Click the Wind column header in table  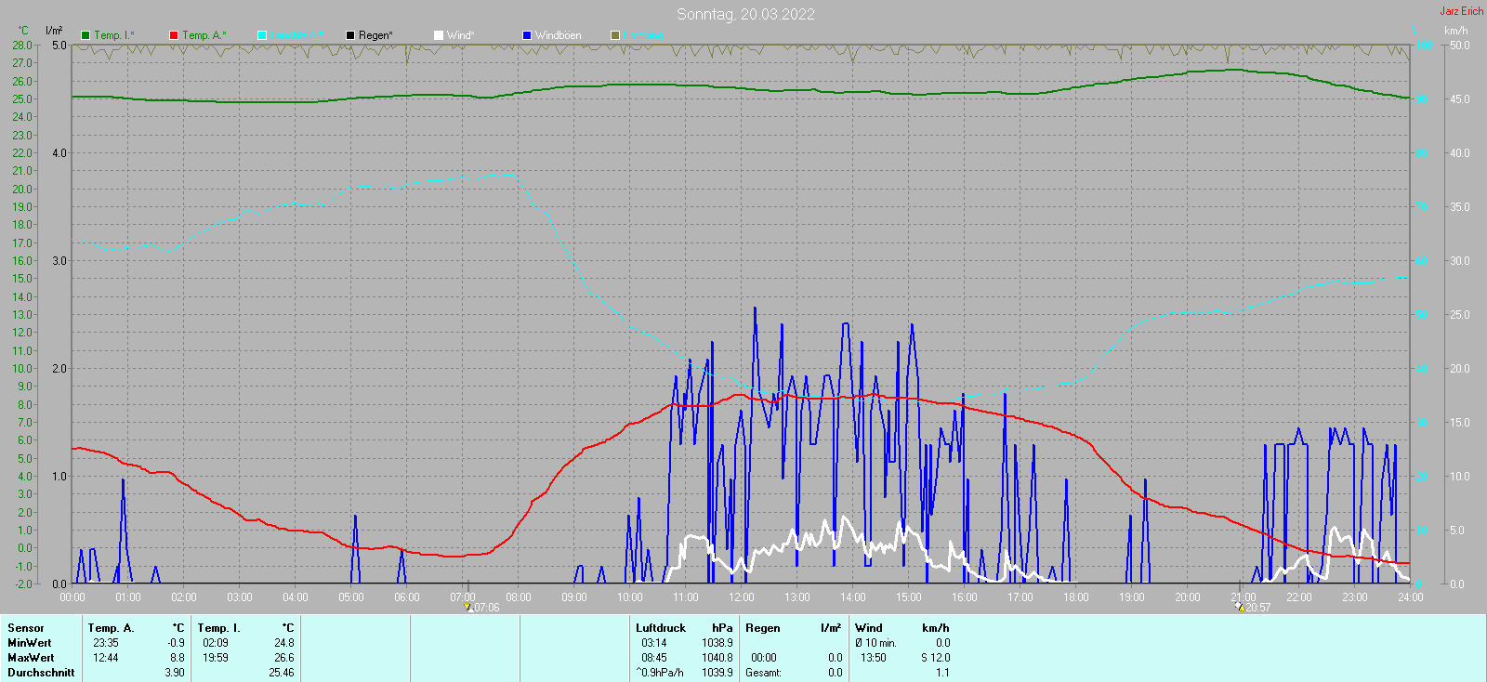869,628
